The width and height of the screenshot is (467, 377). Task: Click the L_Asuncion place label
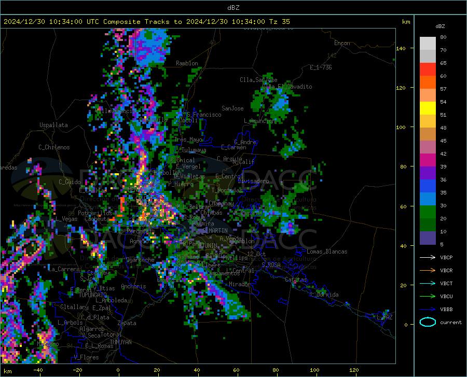(260, 121)
